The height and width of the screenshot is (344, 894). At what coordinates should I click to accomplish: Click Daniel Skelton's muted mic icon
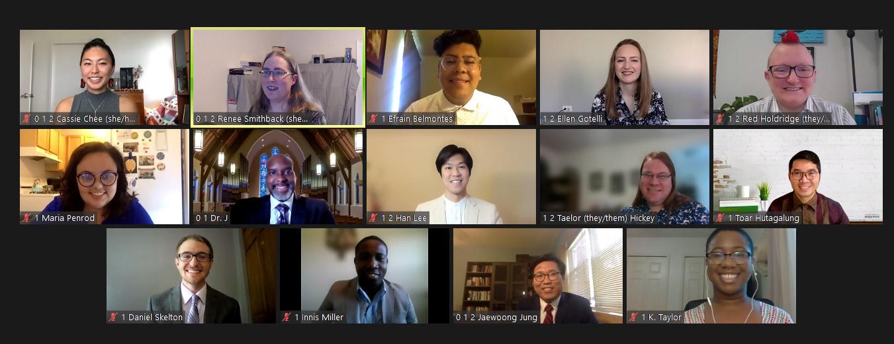tap(113, 317)
